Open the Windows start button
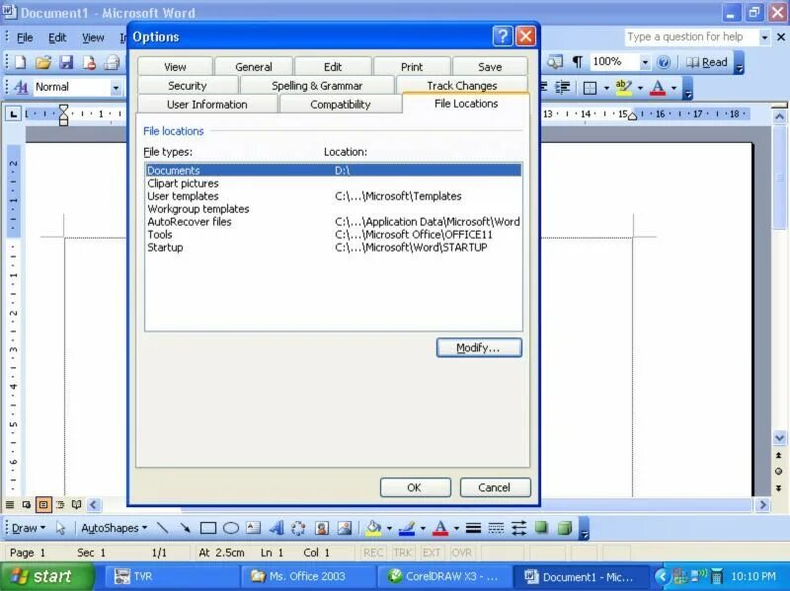The height and width of the screenshot is (591, 790). (x=47, y=576)
